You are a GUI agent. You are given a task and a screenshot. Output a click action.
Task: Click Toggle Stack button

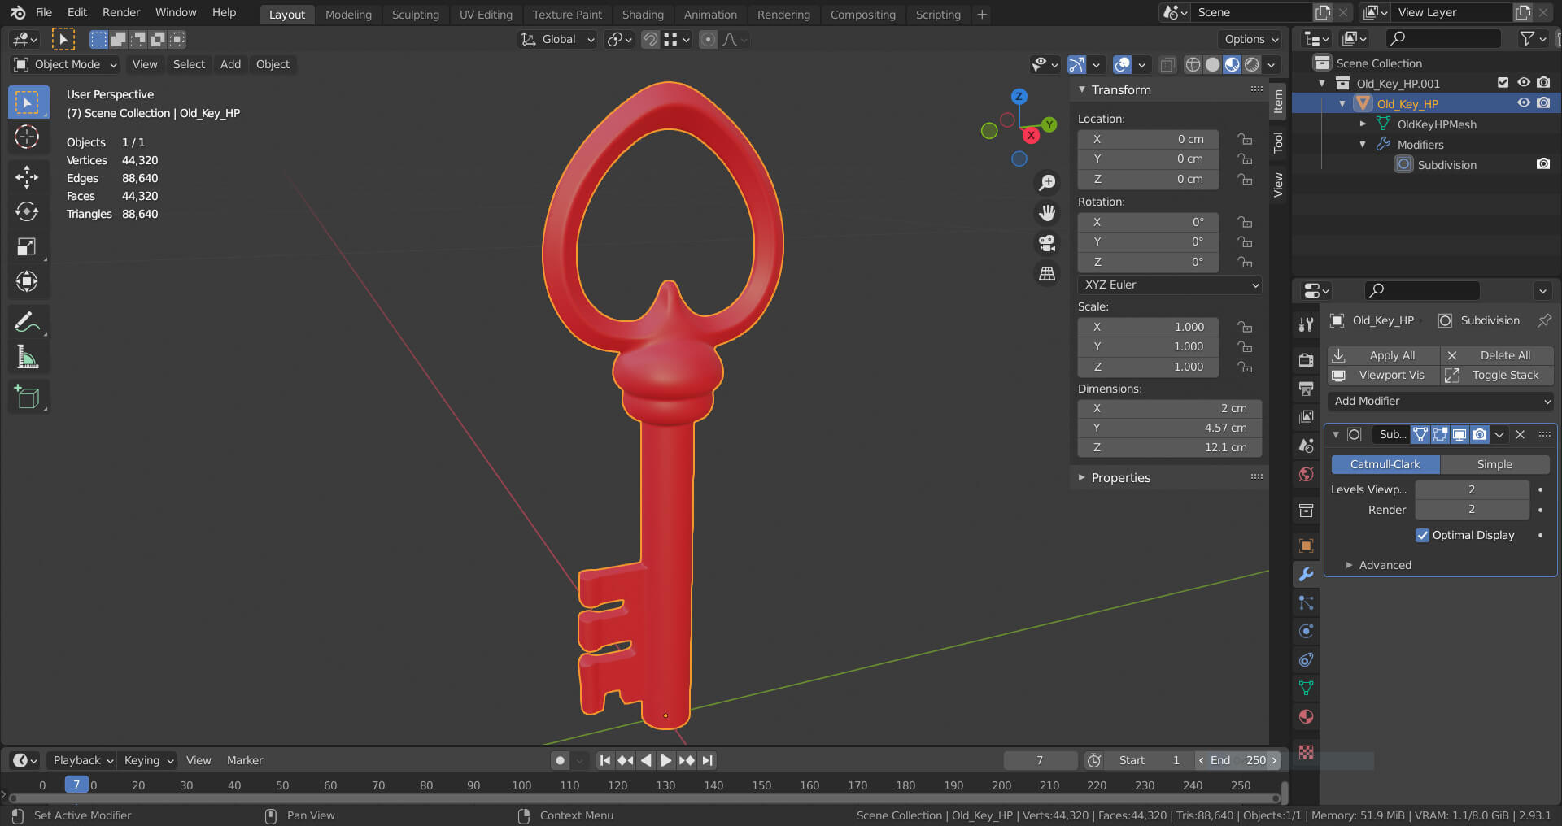point(1498,375)
